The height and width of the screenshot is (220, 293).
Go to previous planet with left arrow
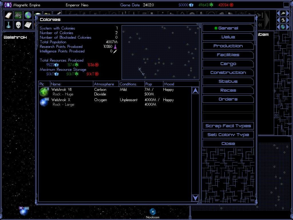pos(278,27)
